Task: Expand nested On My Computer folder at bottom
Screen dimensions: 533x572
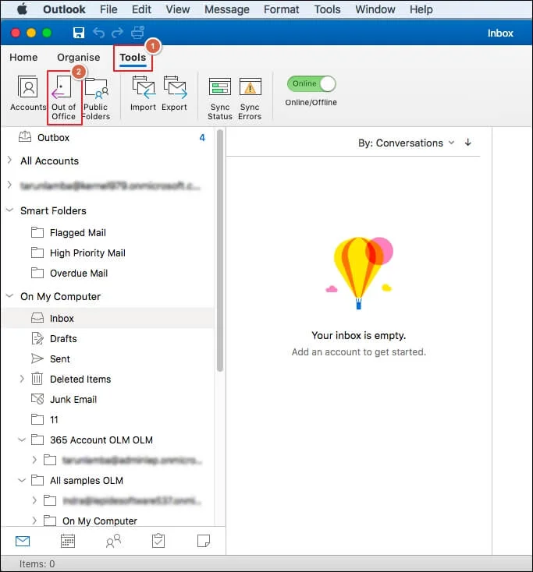Action: point(34,521)
